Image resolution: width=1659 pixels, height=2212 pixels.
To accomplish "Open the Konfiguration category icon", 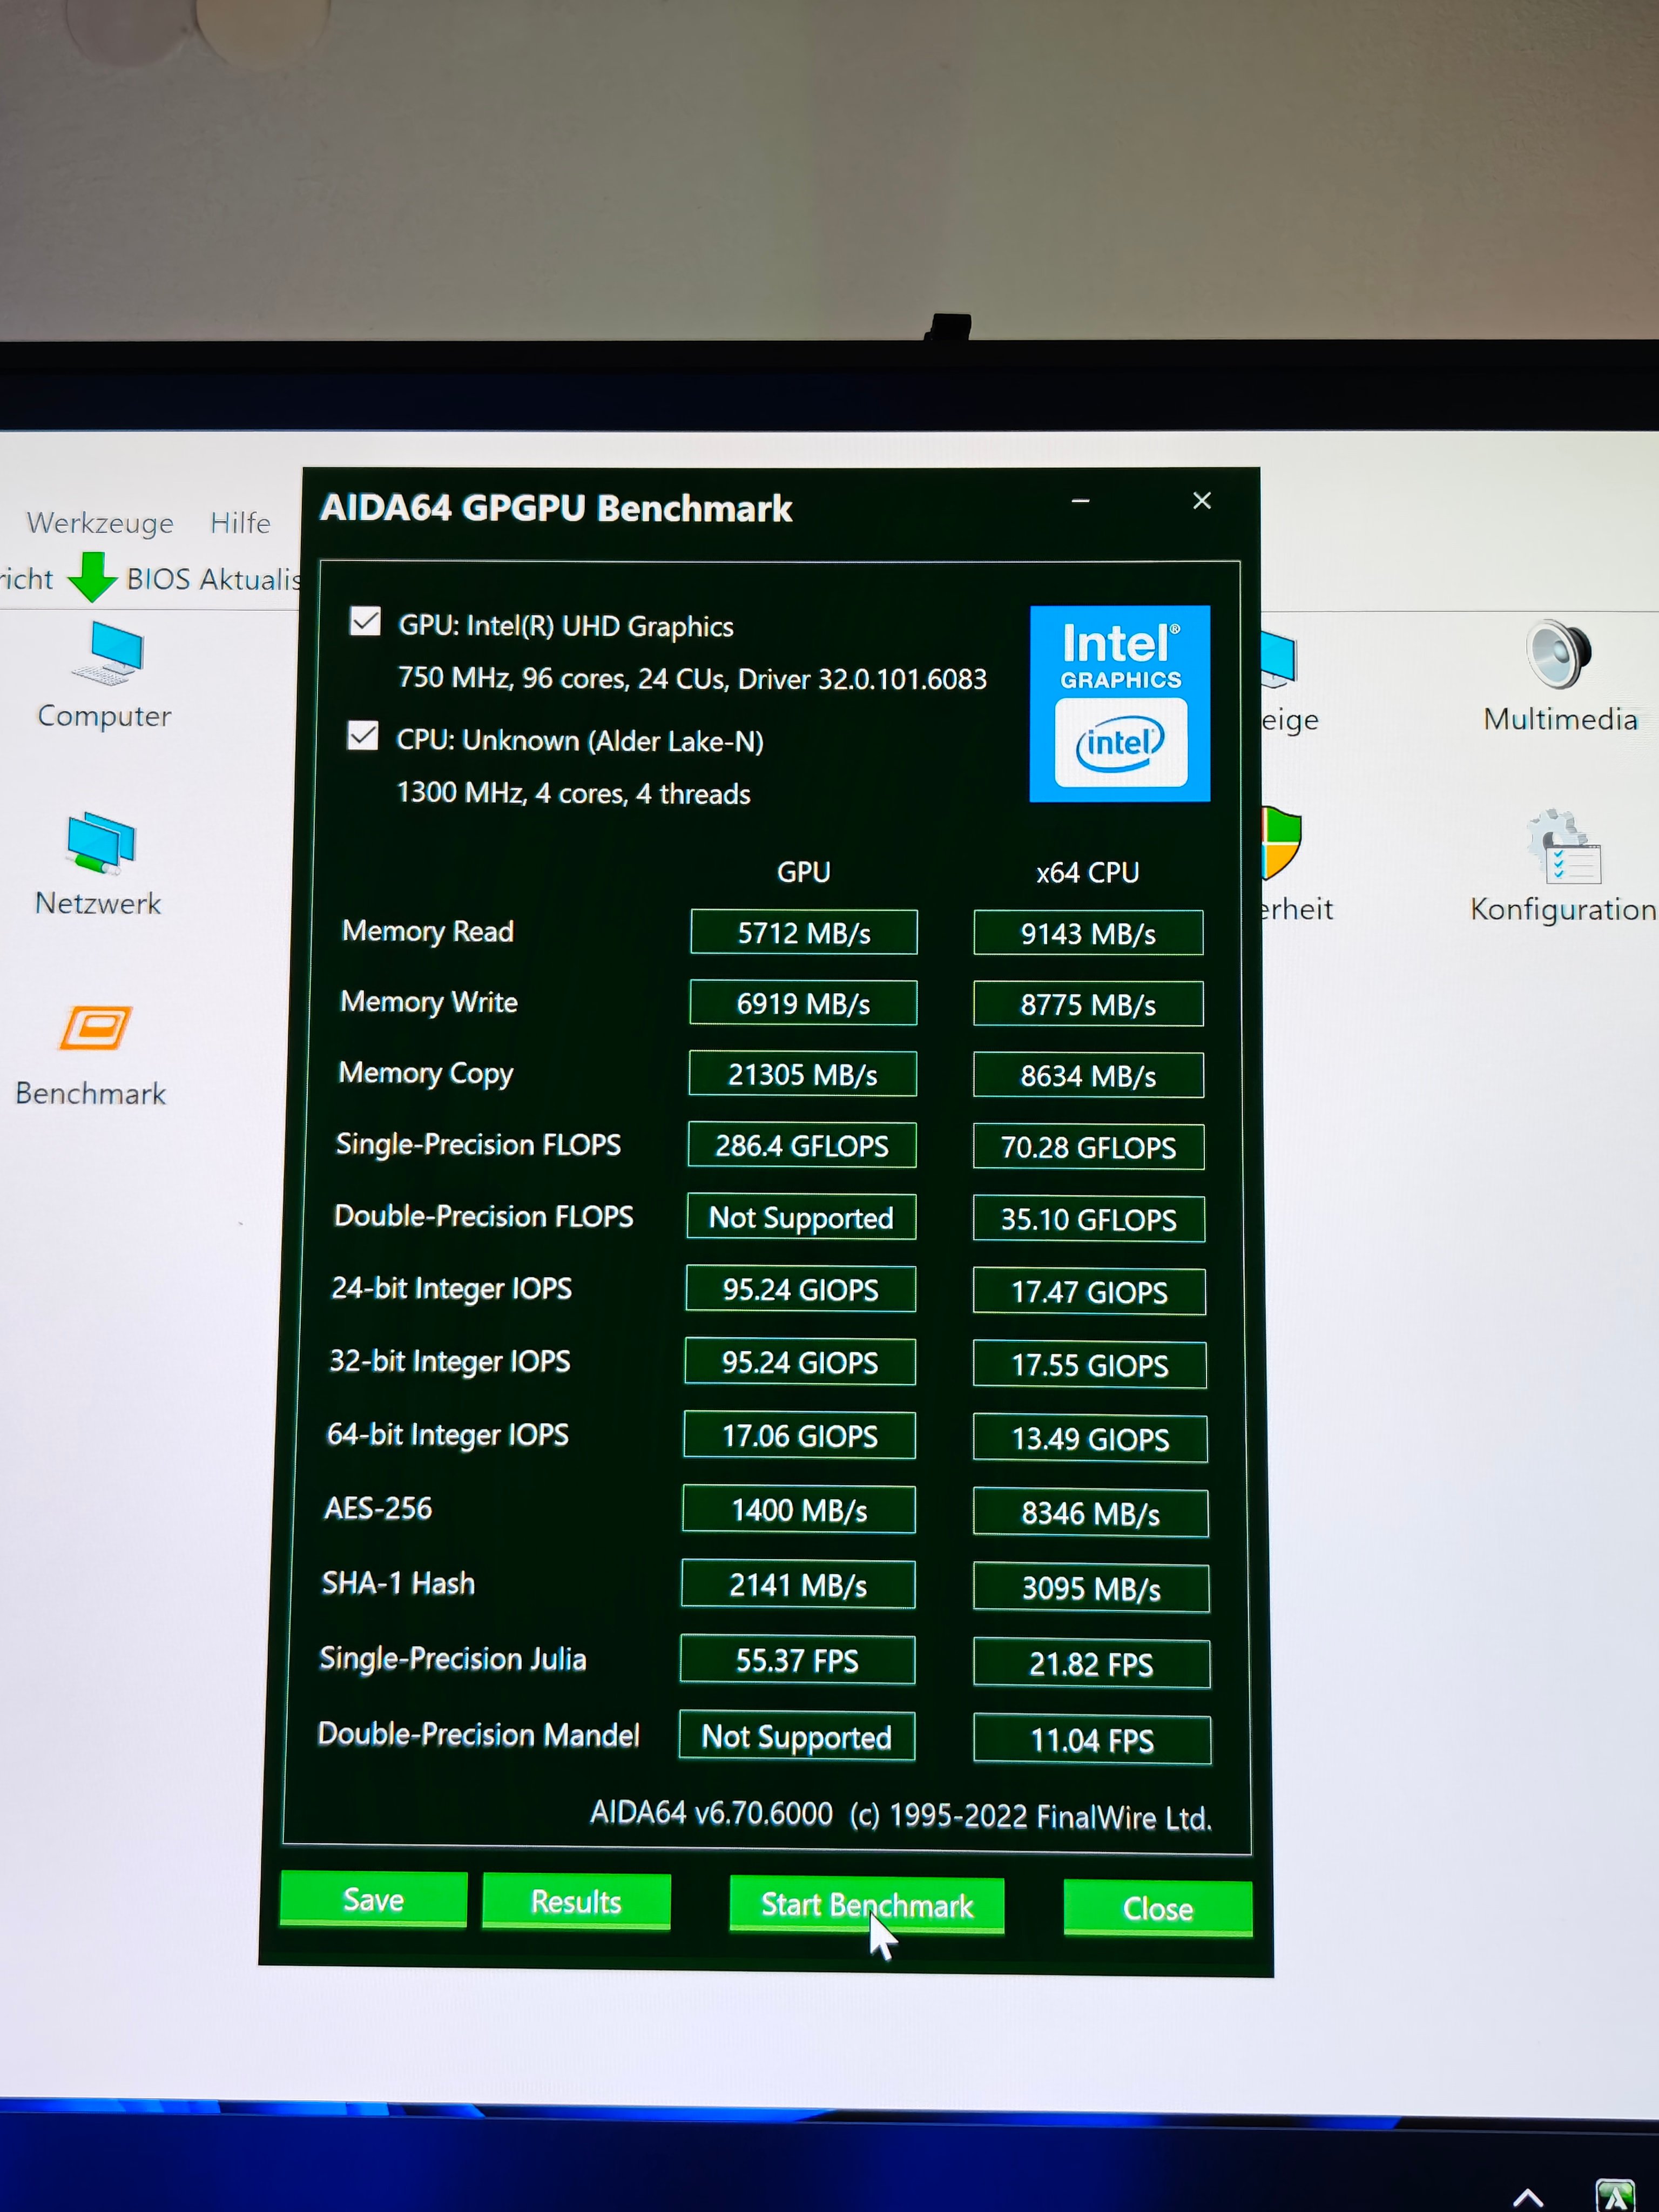I will (x=1564, y=847).
